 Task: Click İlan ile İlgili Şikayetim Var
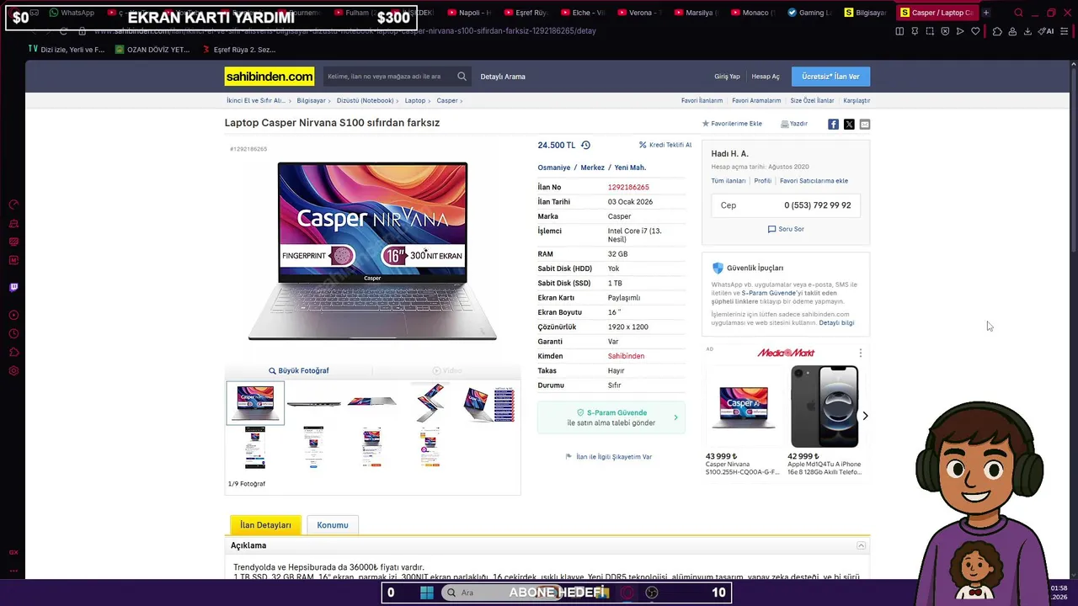click(608, 457)
